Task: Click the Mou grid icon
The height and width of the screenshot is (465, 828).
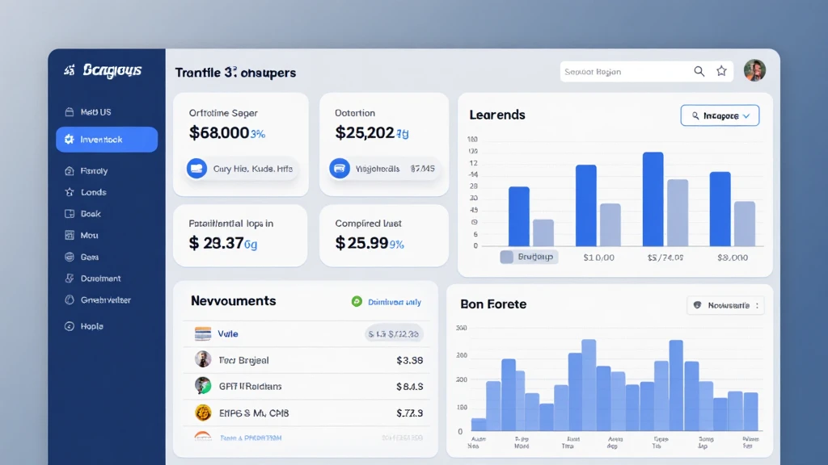Action: tap(70, 235)
